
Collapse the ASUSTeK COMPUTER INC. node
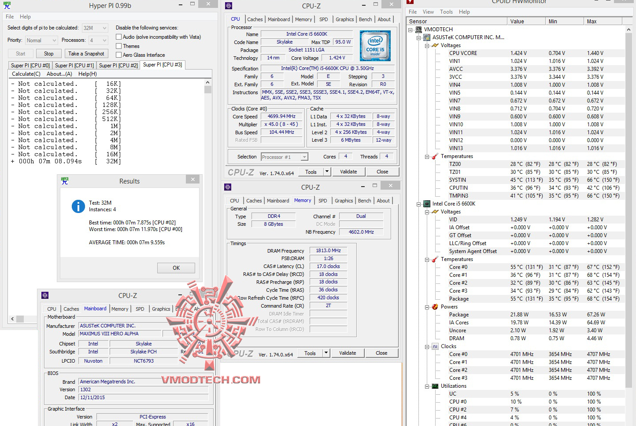419,37
